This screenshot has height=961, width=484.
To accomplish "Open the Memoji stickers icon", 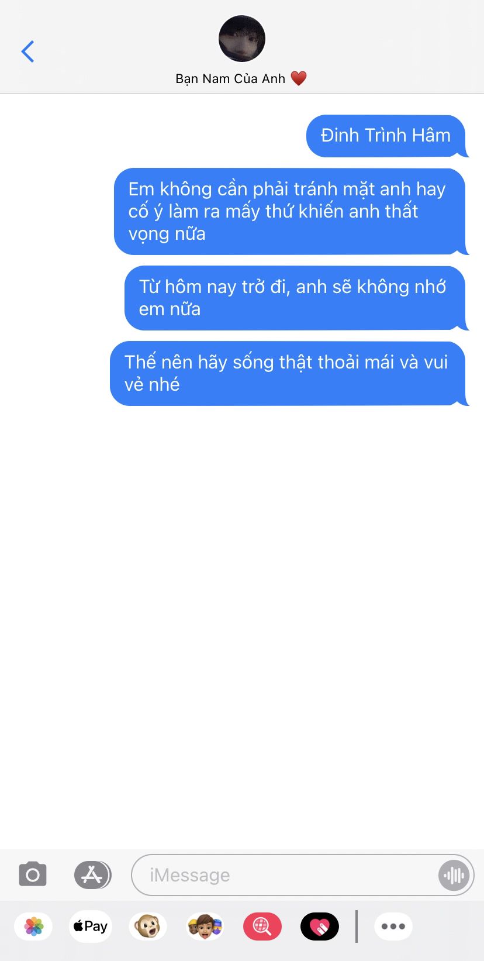I will click(205, 926).
